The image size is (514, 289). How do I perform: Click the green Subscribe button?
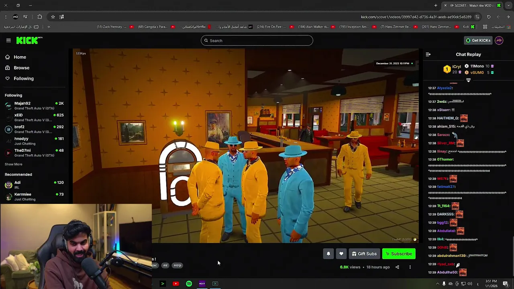pos(399,254)
